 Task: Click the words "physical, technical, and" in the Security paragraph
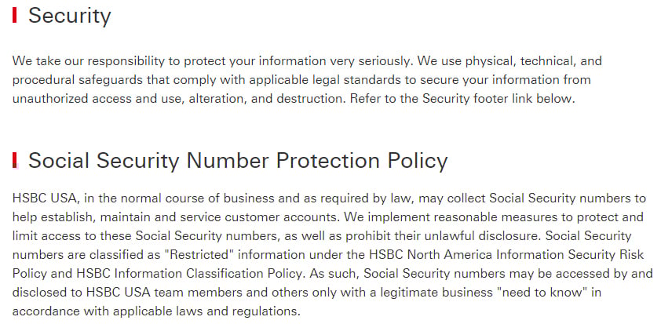533,61
